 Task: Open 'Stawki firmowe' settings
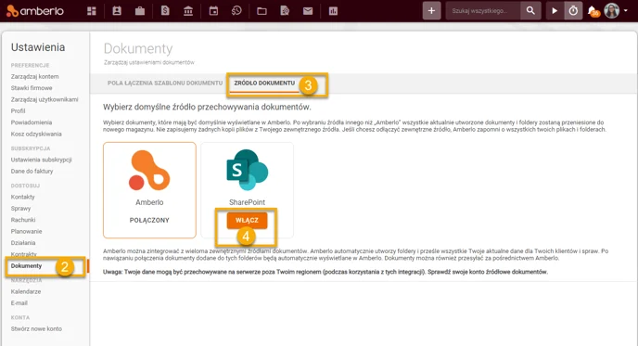pos(32,88)
